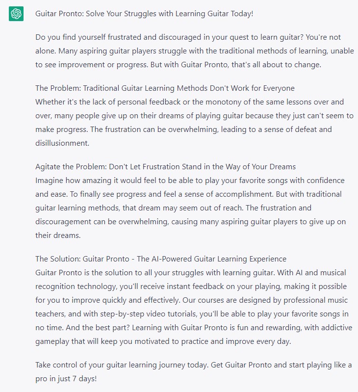The height and width of the screenshot is (392, 358).
Task: Click the word 'disillusionment.' in the response
Action: click(62, 143)
